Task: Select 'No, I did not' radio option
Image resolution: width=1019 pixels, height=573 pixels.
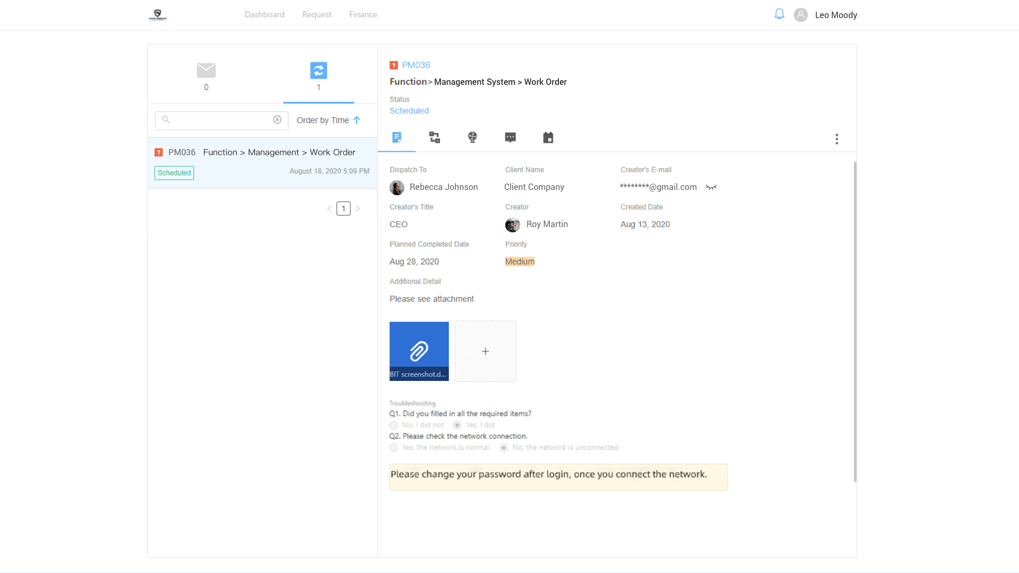Action: pyautogui.click(x=393, y=426)
